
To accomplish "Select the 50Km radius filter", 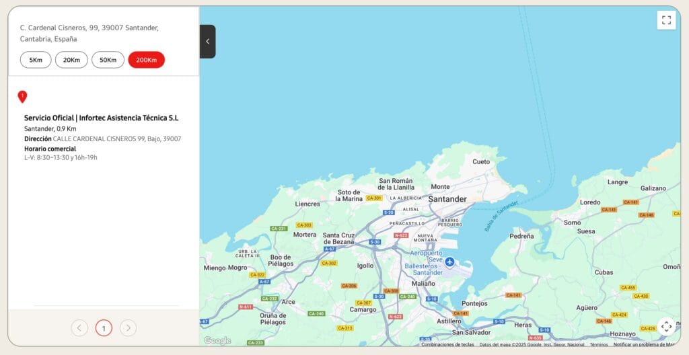I will click(x=108, y=60).
